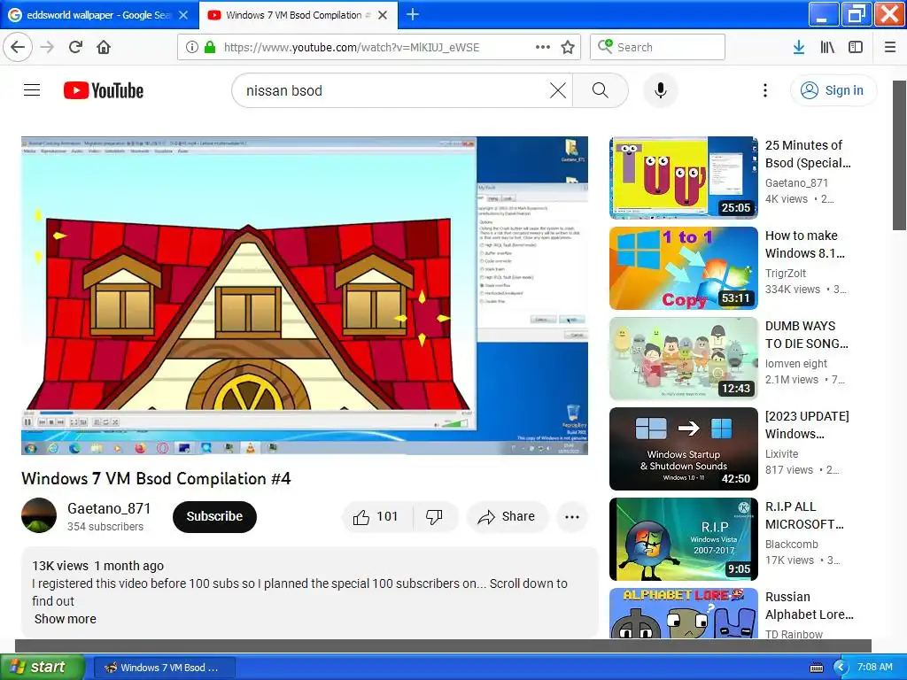Image resolution: width=907 pixels, height=680 pixels.
Task: Clear the YouTube search with the X icon
Action: [558, 90]
